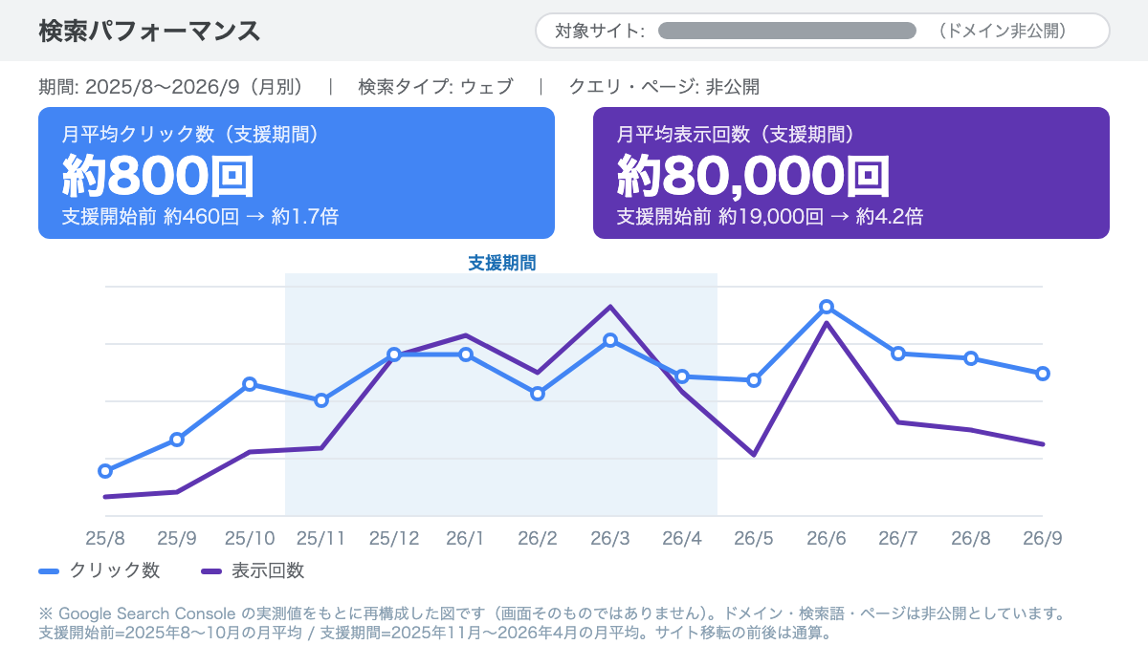Image resolution: width=1148 pixels, height=645 pixels.
Task: Click the 25/10 axis label
Action: coord(250,539)
